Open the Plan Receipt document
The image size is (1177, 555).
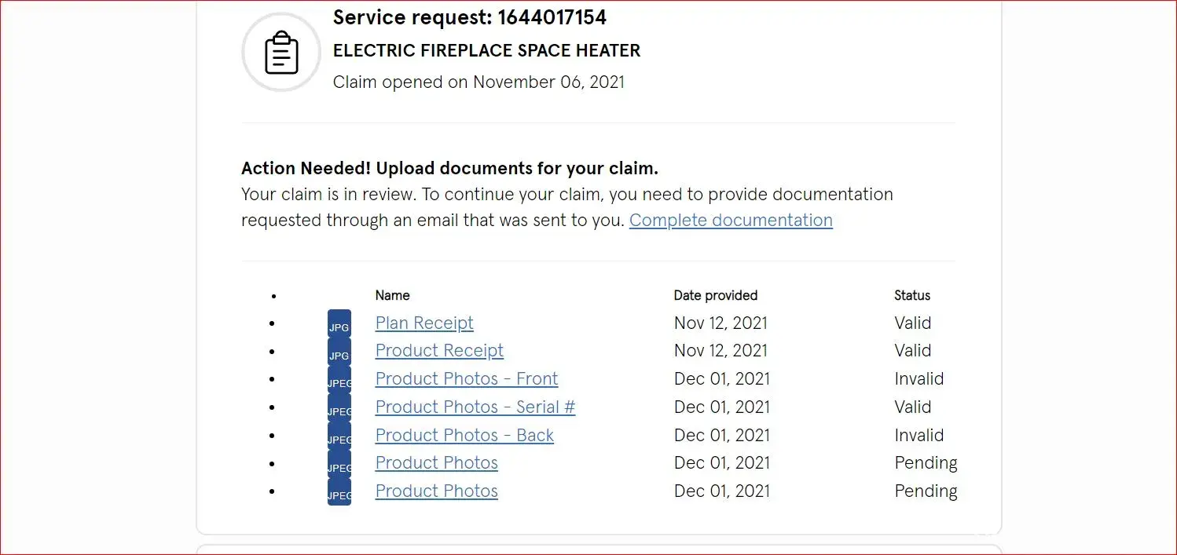pyautogui.click(x=424, y=323)
